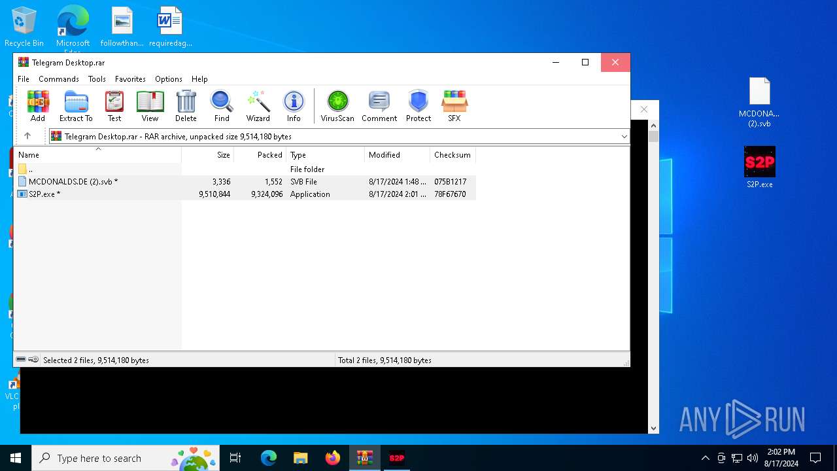Open the Recycle Bin desktop icon

(x=24, y=27)
